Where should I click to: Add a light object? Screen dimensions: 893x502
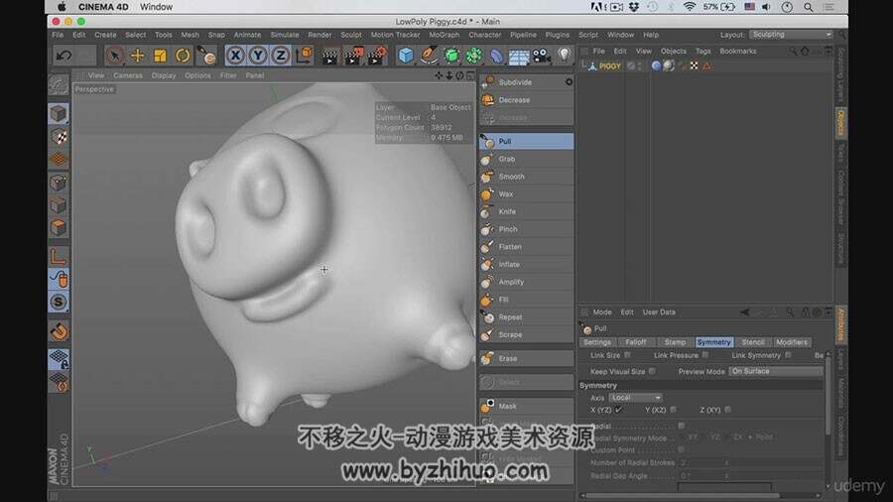(564, 55)
